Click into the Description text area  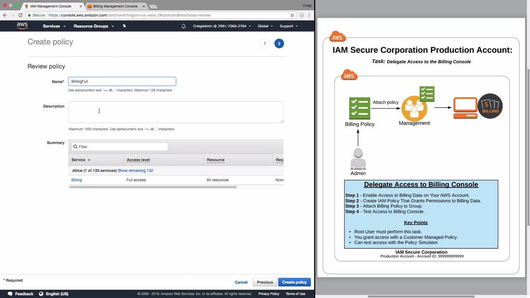[176, 112]
